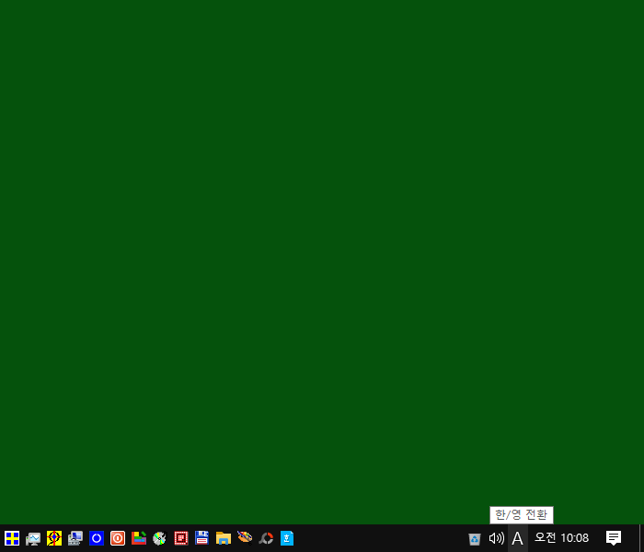
Task: Open the Recycle Bin tray icon
Action: (475, 538)
